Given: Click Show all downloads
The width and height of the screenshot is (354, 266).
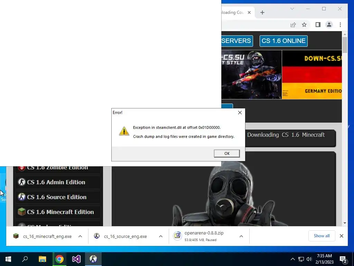Looking at the screenshot, I should pyautogui.click(x=322, y=236).
